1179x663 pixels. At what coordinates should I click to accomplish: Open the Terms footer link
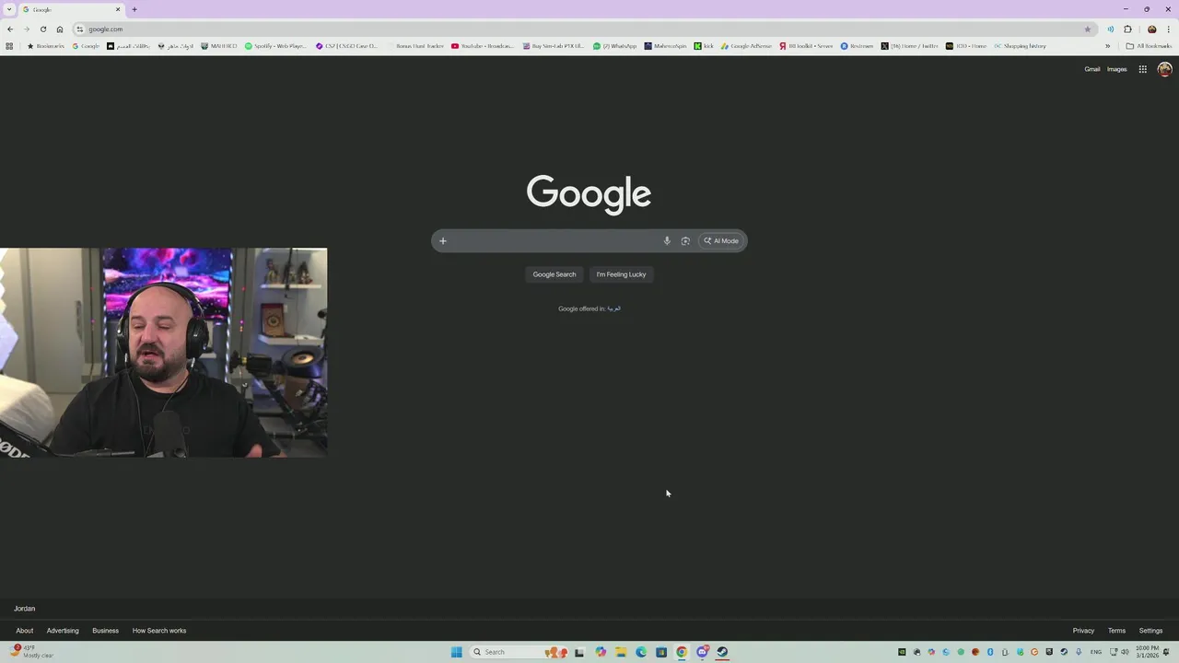(1116, 631)
